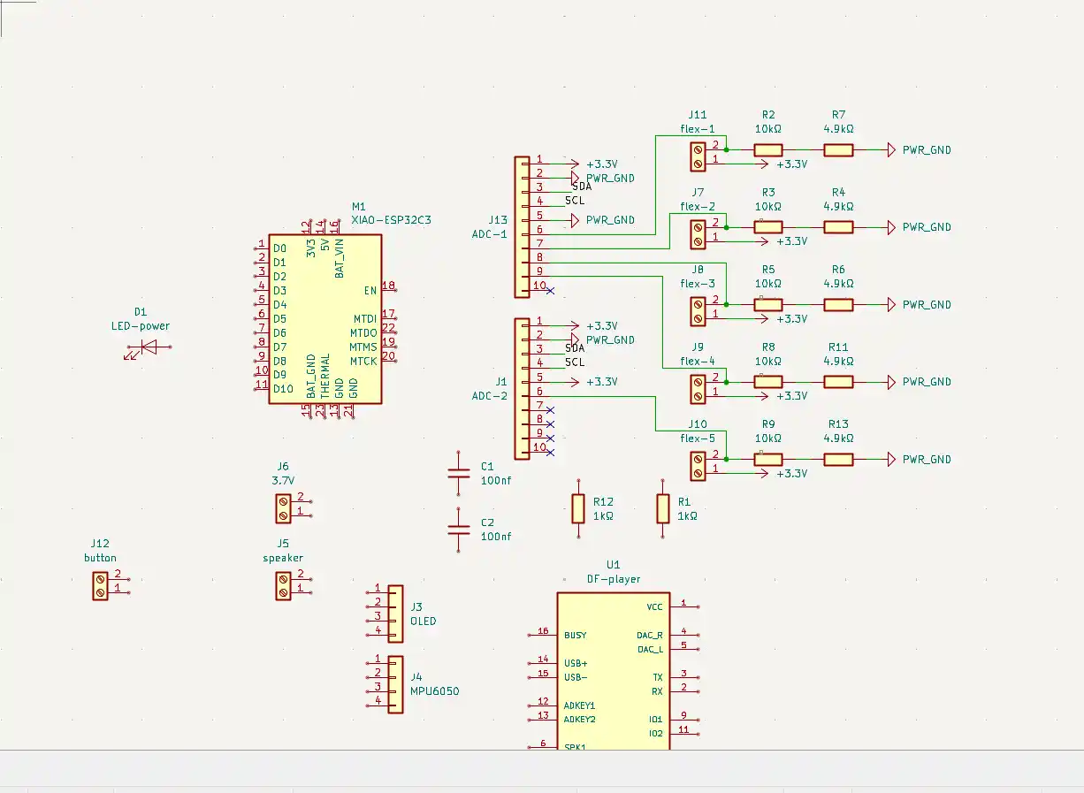Select capacitor C2 symbol
Image resolution: width=1084 pixels, height=793 pixels.
point(458,530)
